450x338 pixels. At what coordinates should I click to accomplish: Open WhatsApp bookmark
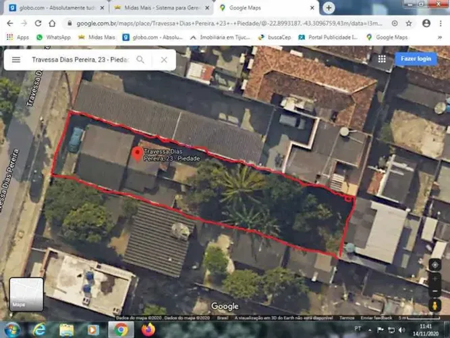point(54,37)
